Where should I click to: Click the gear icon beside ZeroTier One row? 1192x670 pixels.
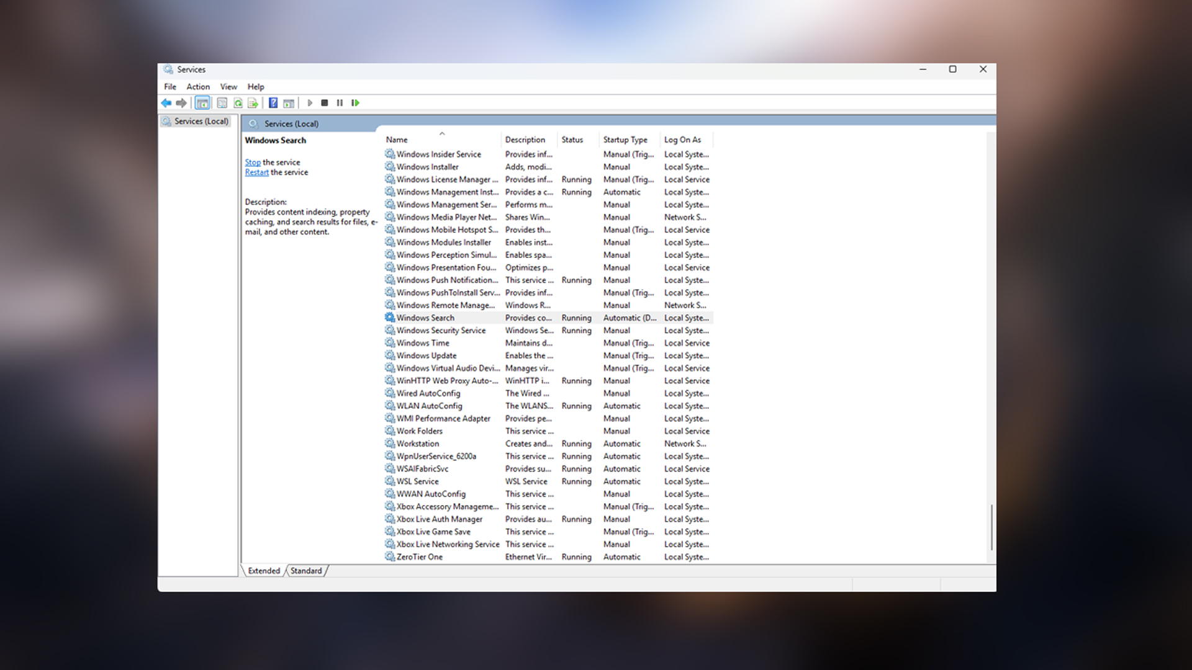point(390,556)
